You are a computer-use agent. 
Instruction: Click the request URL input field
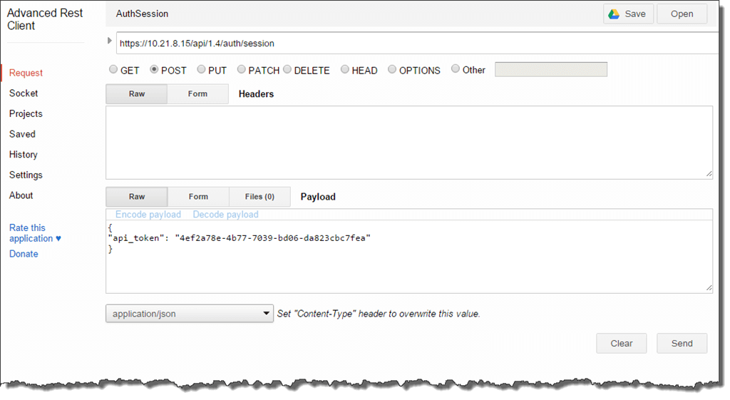418,43
